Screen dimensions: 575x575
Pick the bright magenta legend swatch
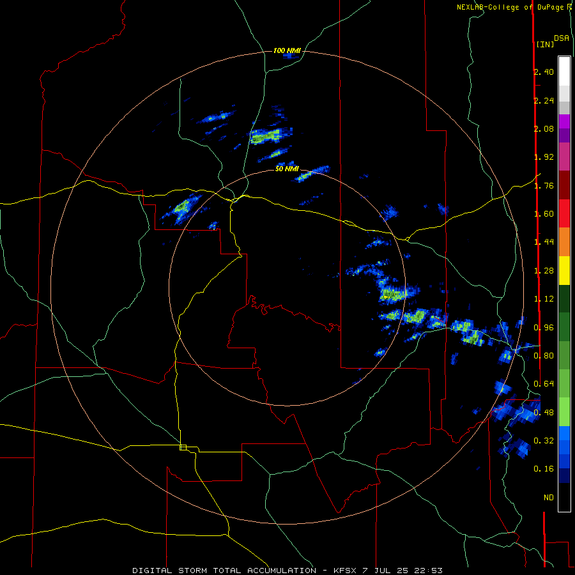[564, 121]
